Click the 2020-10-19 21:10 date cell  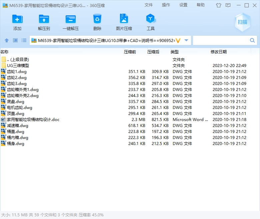(229, 95)
